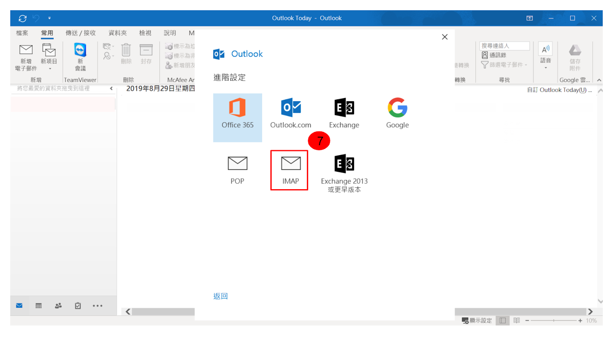This screenshot has height=344, width=613.
Task: Close the Outlook advanced setup dialog
Action: pos(444,37)
